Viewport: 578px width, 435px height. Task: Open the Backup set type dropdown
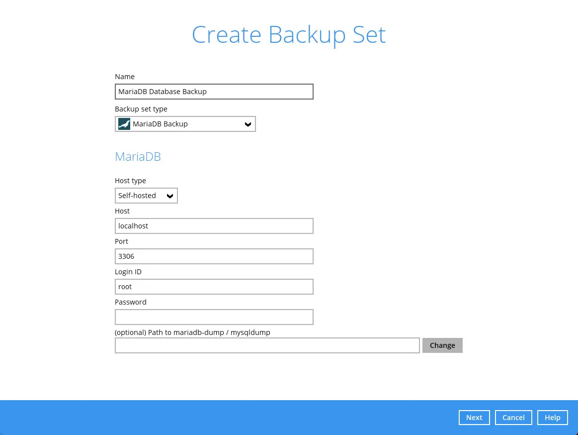[x=185, y=124]
